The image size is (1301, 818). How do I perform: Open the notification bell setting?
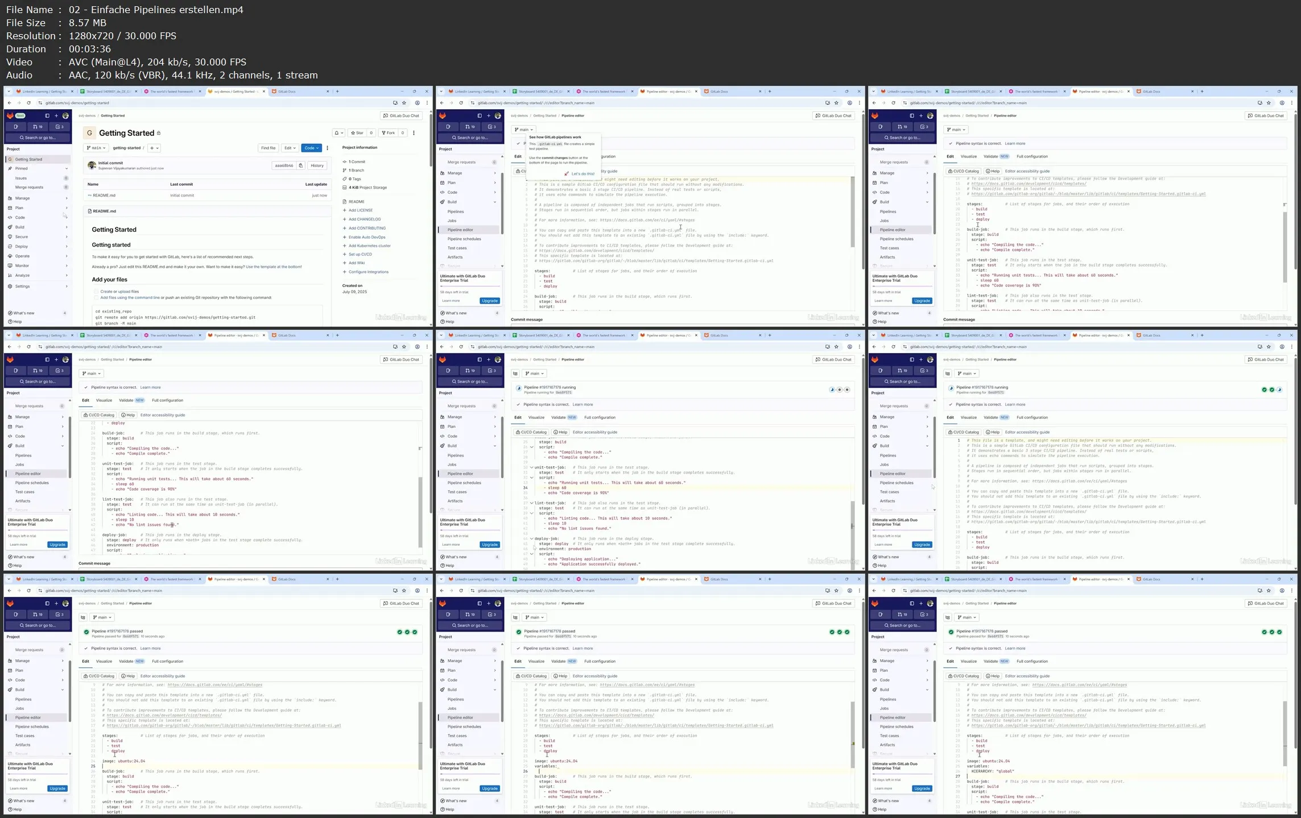coord(338,133)
